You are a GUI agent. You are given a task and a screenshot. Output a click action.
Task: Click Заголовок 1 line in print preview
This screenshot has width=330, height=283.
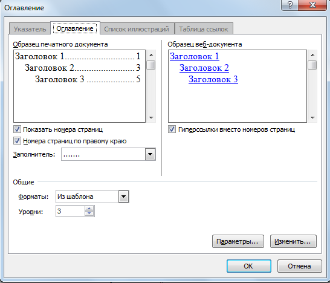tap(77, 56)
